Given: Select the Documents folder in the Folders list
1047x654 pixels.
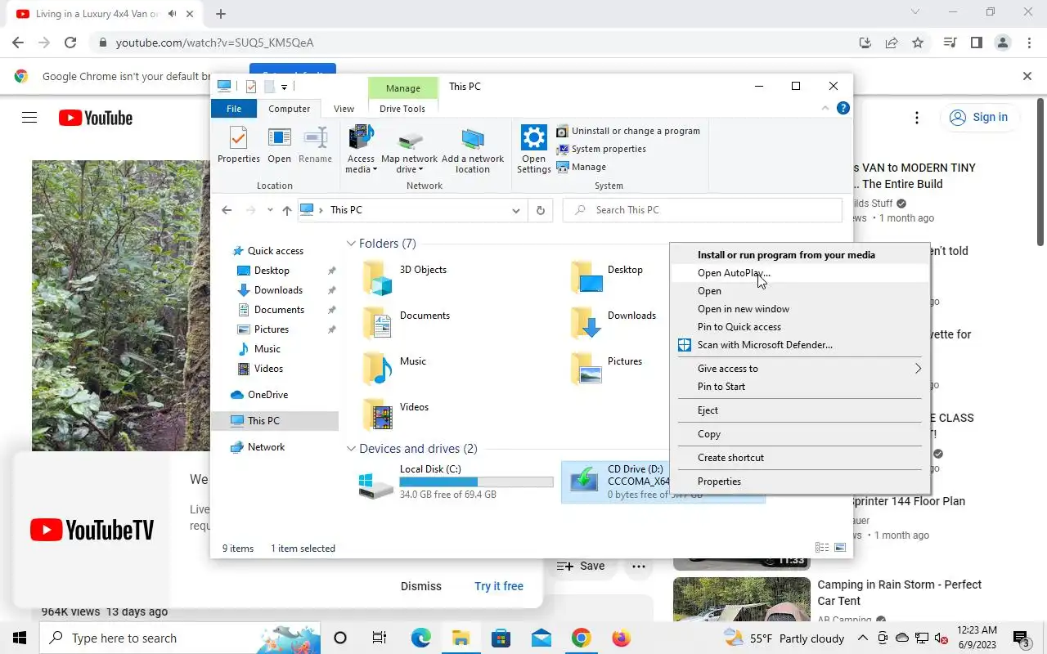Looking at the screenshot, I should coord(407,323).
